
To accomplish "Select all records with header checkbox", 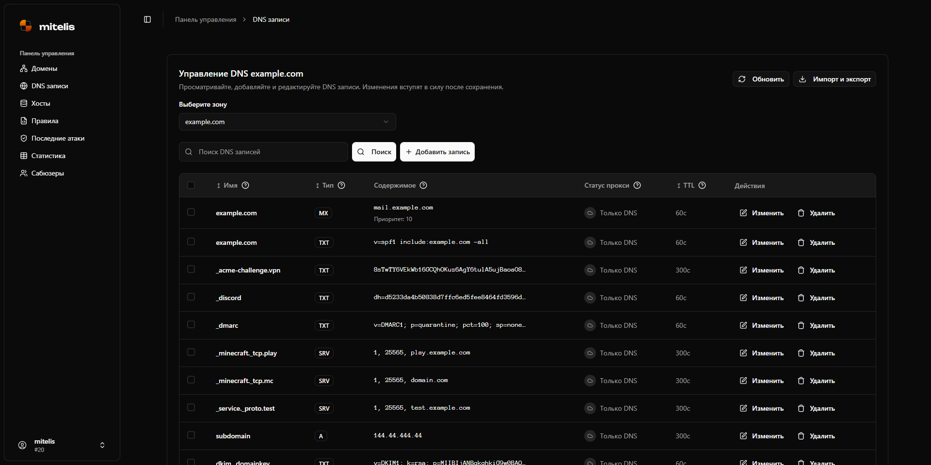I will point(191,185).
